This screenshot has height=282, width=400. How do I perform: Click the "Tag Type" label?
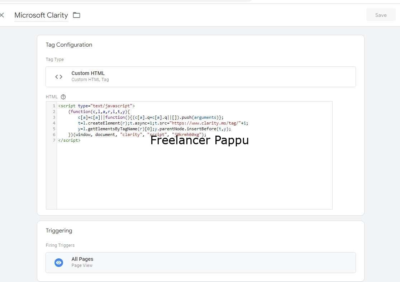(54, 60)
